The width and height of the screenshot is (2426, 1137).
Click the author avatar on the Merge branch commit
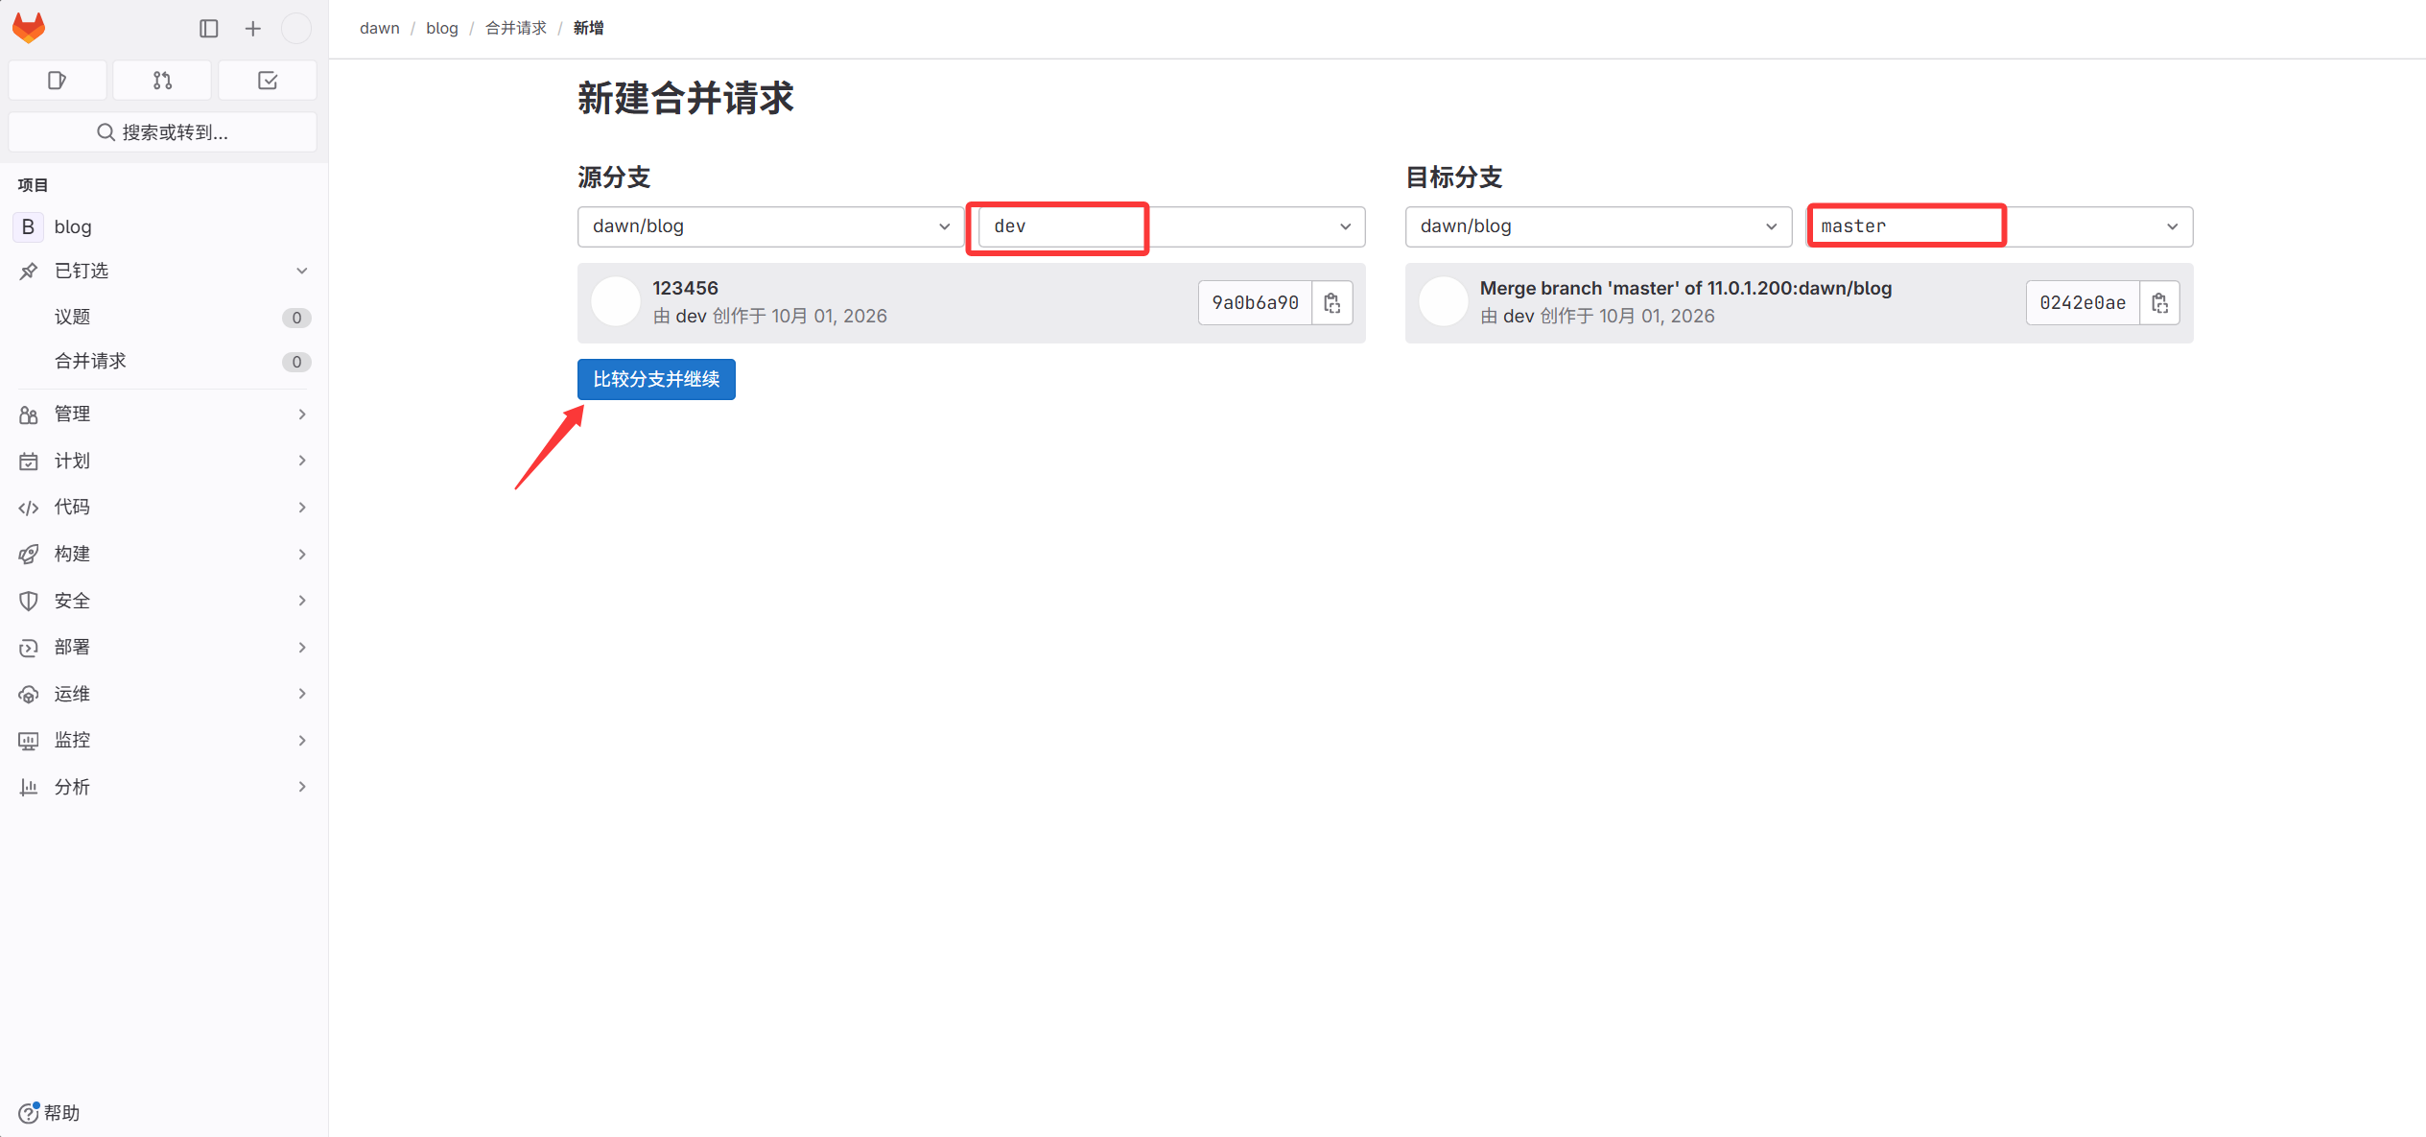coord(1444,302)
